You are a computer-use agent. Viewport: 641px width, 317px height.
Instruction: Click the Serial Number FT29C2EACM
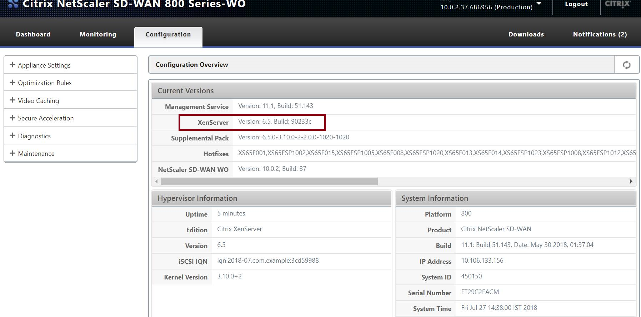(480, 292)
